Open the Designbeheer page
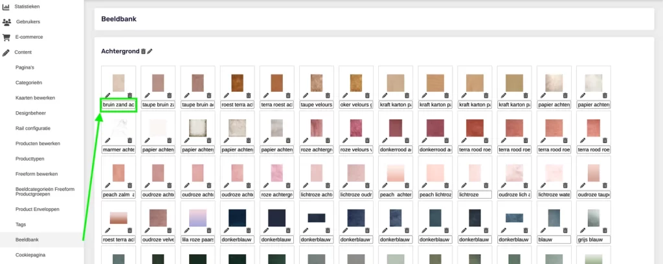Image resolution: width=663 pixels, height=264 pixels. coord(32,113)
